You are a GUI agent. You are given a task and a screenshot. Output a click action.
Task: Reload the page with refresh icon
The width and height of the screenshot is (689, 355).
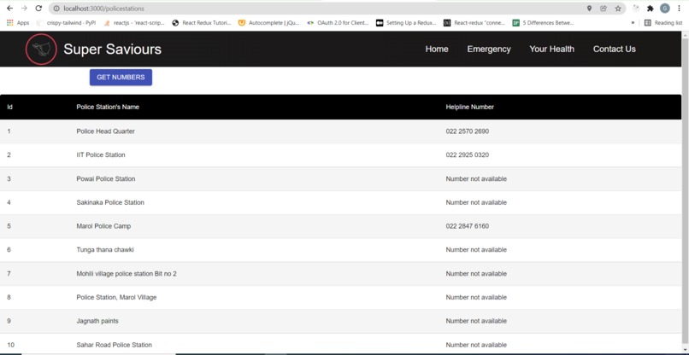[38, 9]
